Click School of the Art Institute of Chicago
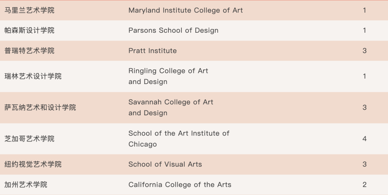This screenshot has height=195, width=388. 179,139
